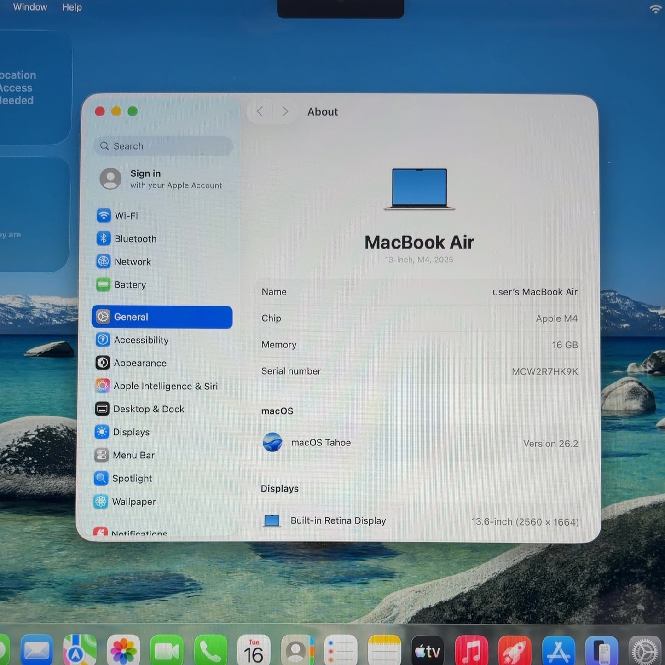The image size is (665, 665).
Task: Select Spotlight settings
Action: pyautogui.click(x=123, y=479)
